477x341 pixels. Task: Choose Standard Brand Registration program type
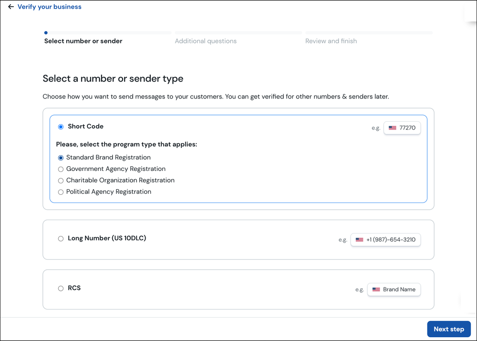pyautogui.click(x=61, y=158)
